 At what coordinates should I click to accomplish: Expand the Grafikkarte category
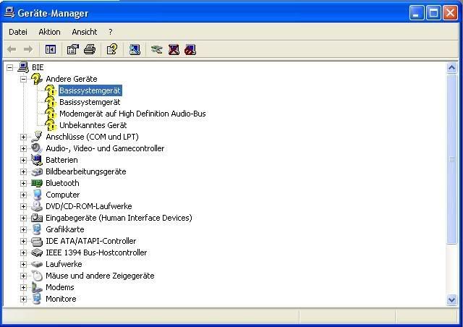click(23, 229)
